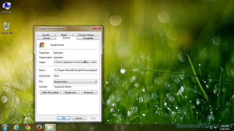Viewport: 234px width, 131px height.
Task: Click the 'Target type:' label
Action: pos(44,53)
